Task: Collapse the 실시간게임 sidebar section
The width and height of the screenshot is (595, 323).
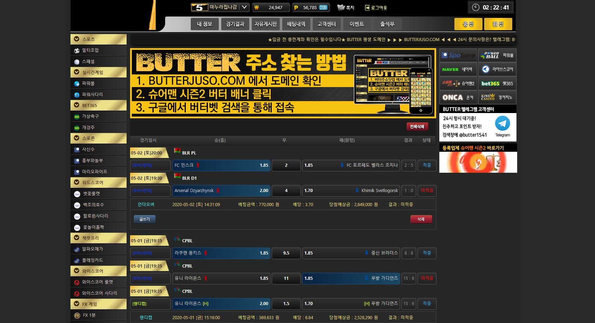Action: pos(77,72)
